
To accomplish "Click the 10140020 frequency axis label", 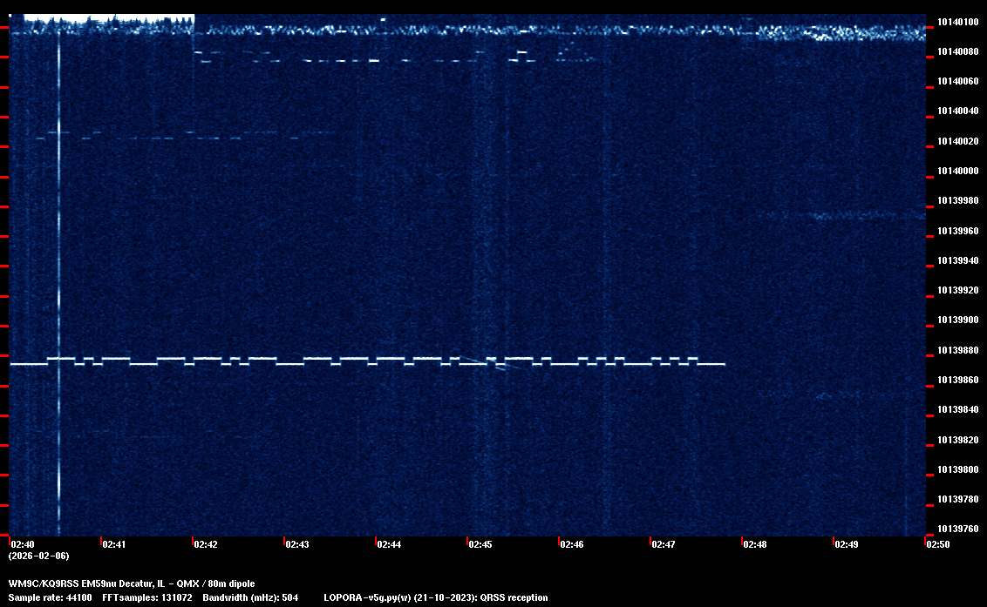I will [958, 141].
